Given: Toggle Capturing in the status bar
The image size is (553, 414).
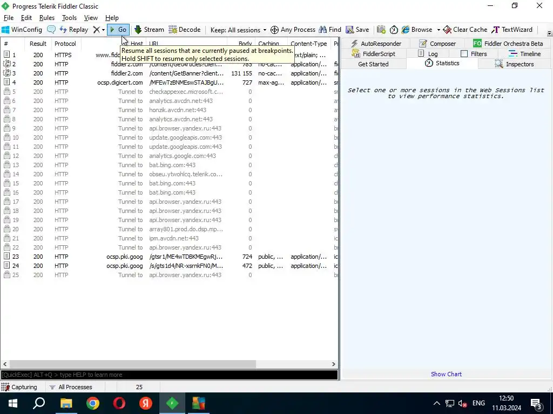Looking at the screenshot, I should tap(19, 387).
